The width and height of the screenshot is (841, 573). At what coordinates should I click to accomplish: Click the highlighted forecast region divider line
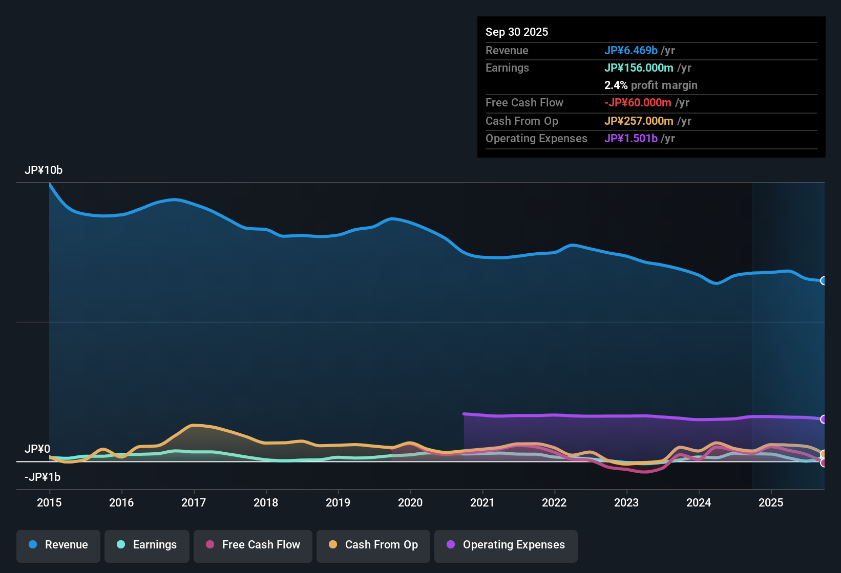[x=752, y=333]
